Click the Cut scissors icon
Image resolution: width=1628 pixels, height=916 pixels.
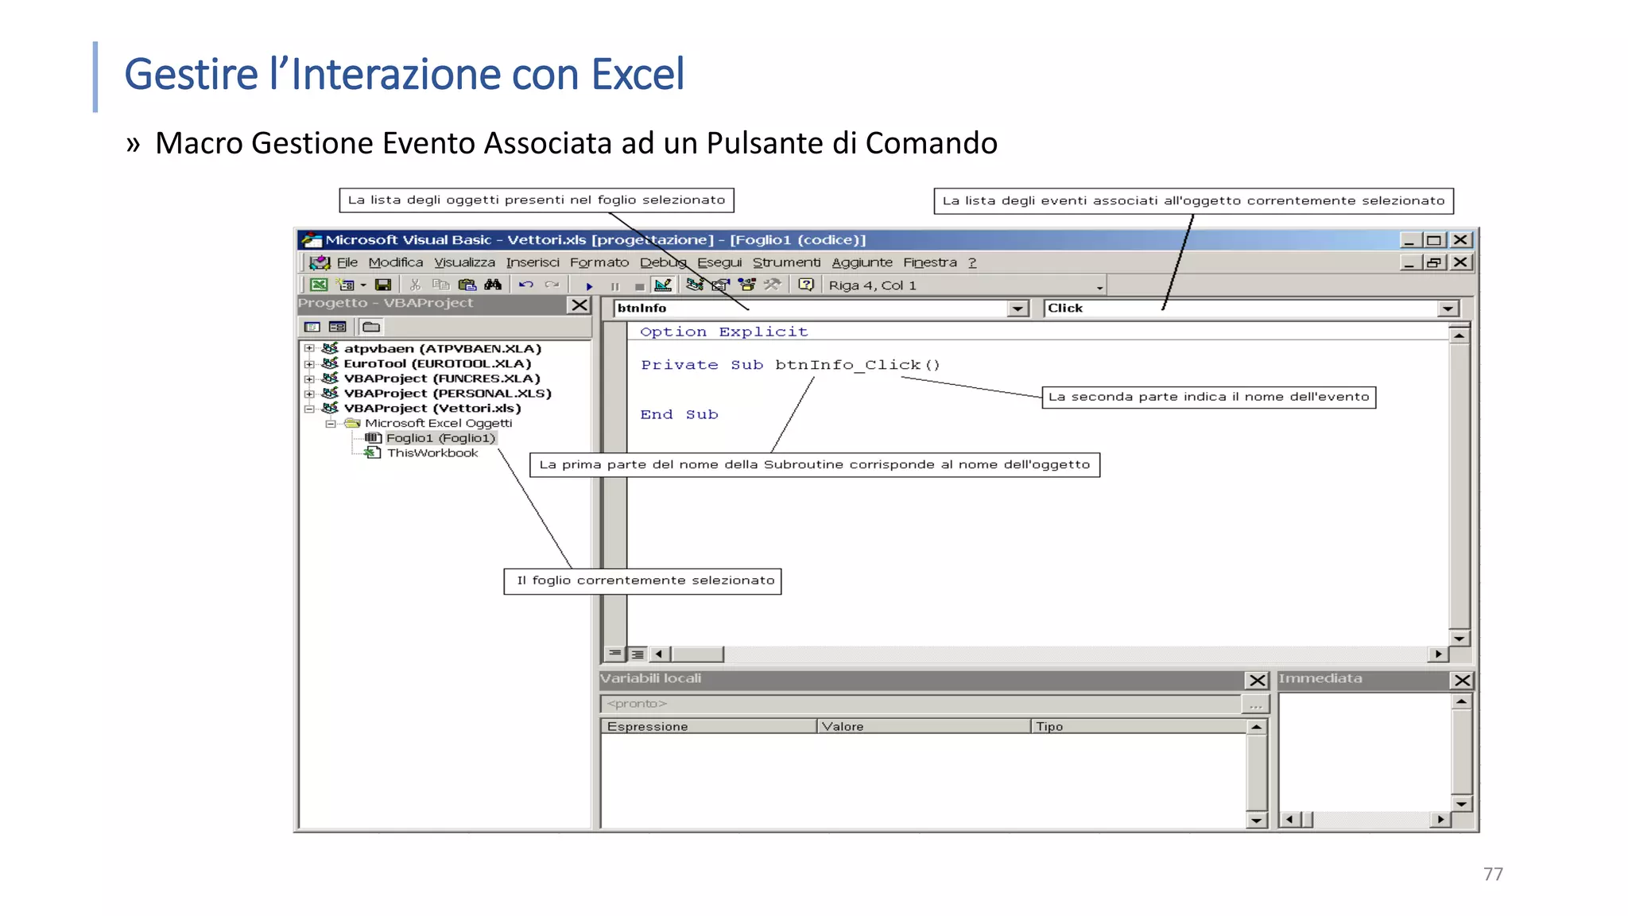(415, 285)
